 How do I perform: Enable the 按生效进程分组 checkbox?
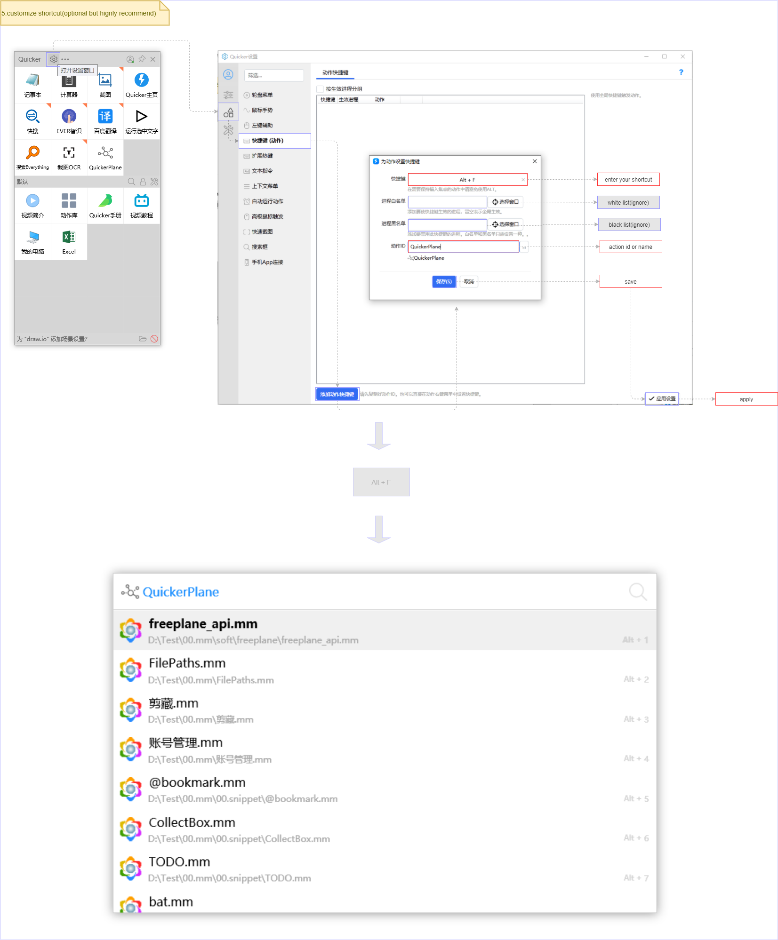(320, 89)
